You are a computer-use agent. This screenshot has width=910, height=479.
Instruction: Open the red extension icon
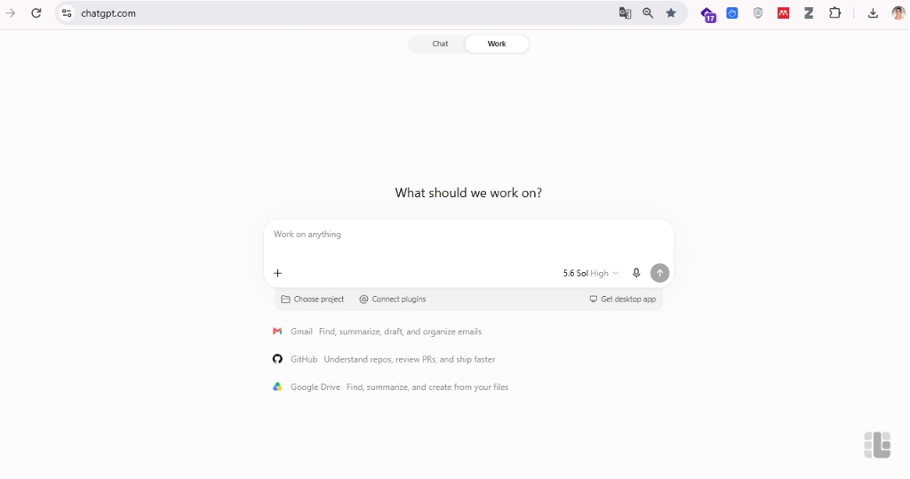(x=784, y=12)
